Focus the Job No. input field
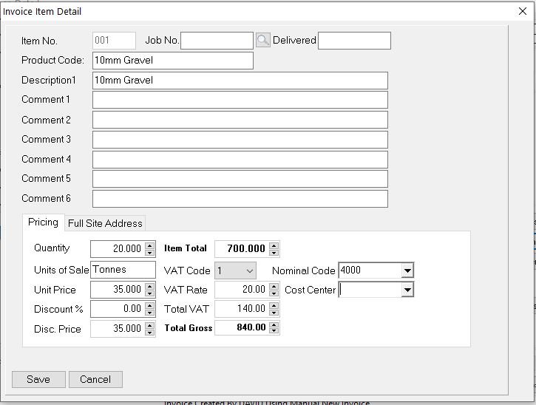 (x=217, y=41)
